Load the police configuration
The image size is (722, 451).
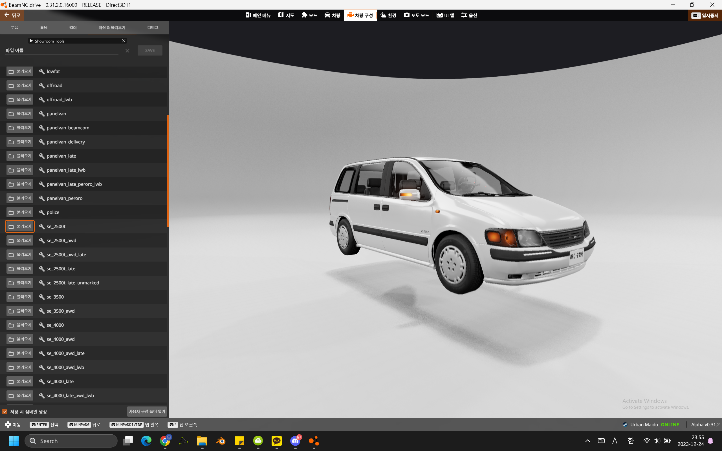[20, 212]
